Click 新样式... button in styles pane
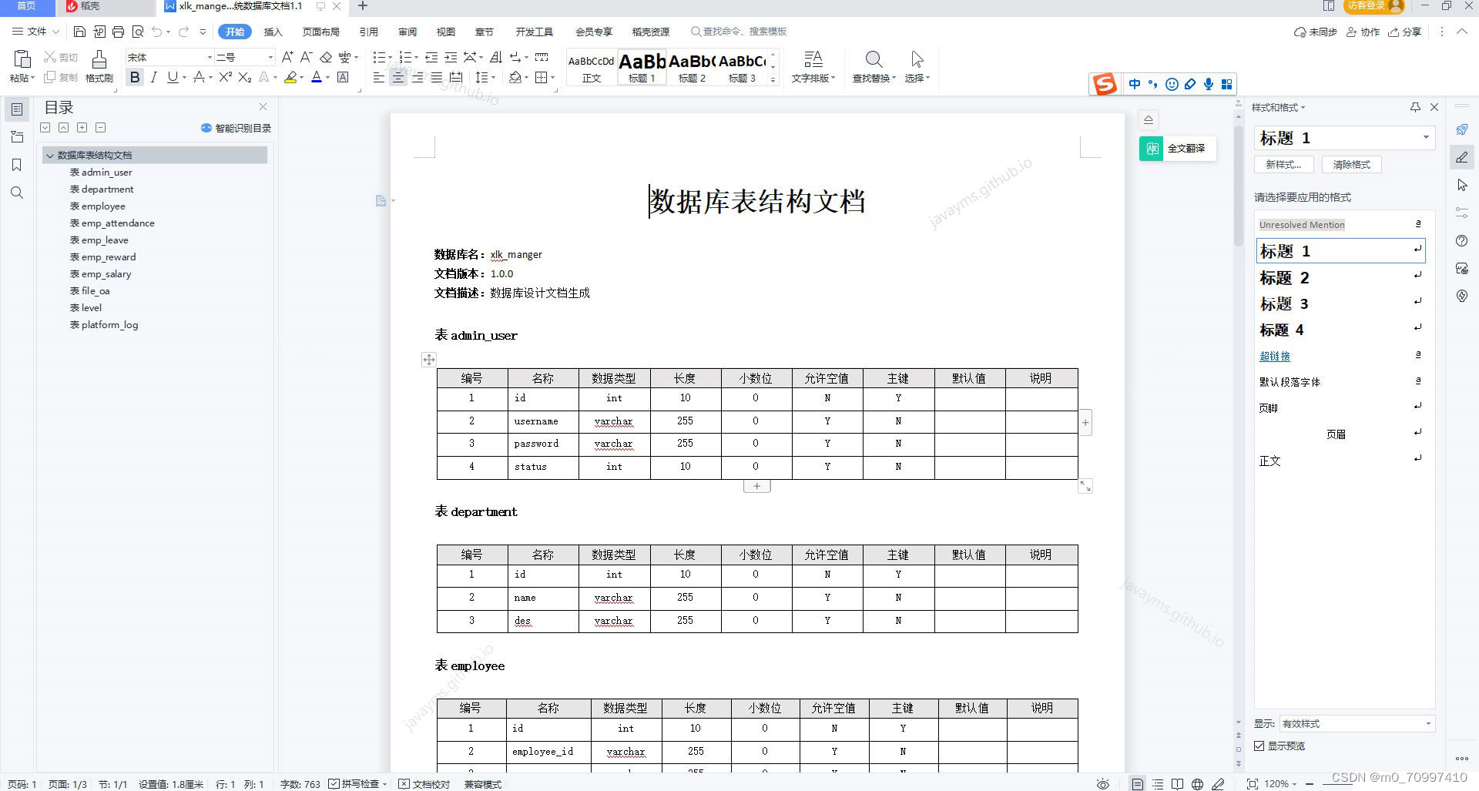This screenshot has width=1479, height=791. 1283,164
